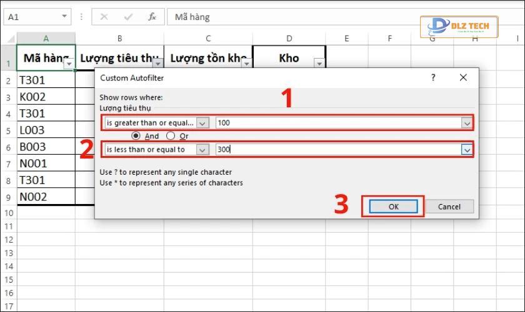Click cell containing N002
Image resolution: width=525 pixels, height=312 pixels.
(46, 197)
